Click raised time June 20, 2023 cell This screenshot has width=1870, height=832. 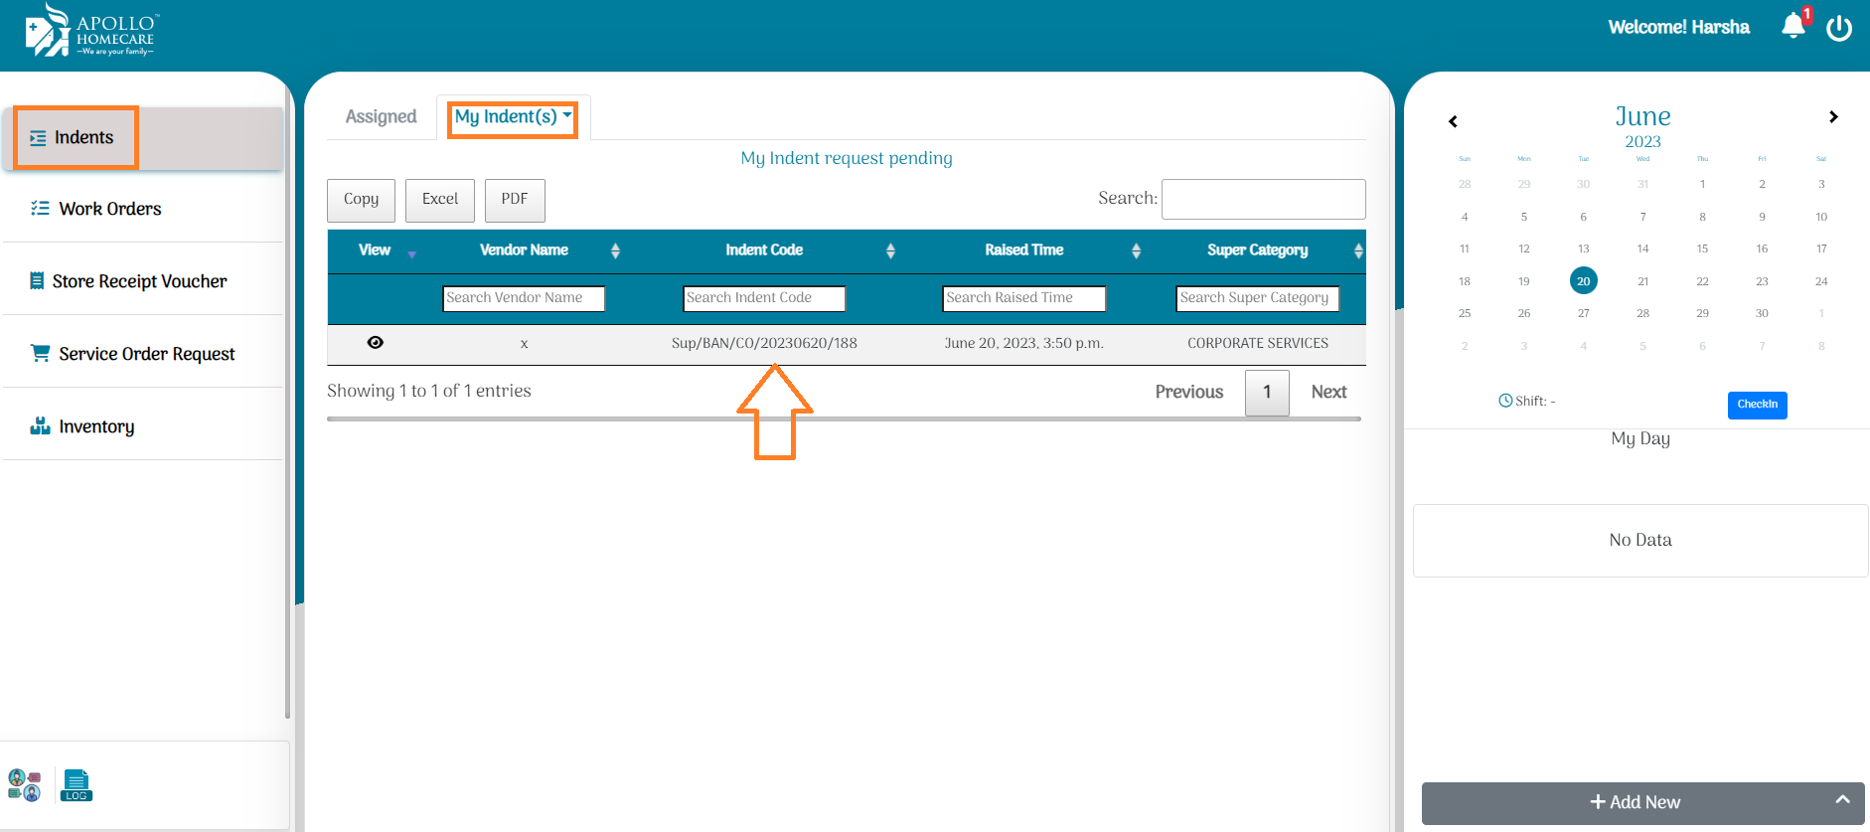[x=1024, y=343]
